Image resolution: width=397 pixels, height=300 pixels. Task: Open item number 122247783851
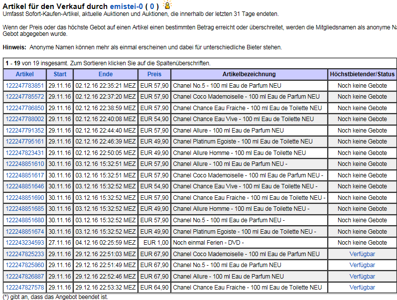pos(25,86)
